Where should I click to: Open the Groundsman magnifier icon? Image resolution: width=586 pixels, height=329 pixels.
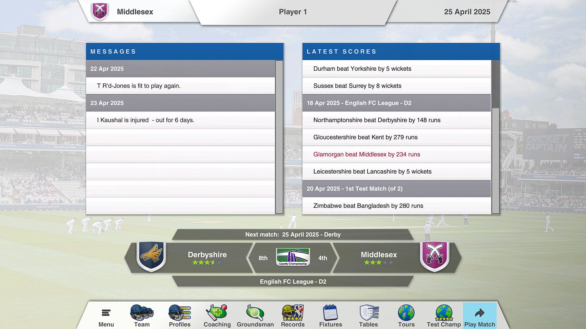click(x=255, y=313)
